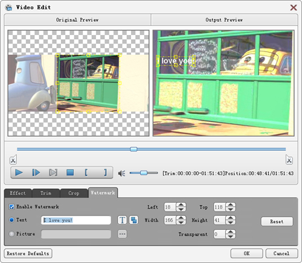302x263 pixels.
Task: Close the Video Edit dialog
Action: coord(294,8)
